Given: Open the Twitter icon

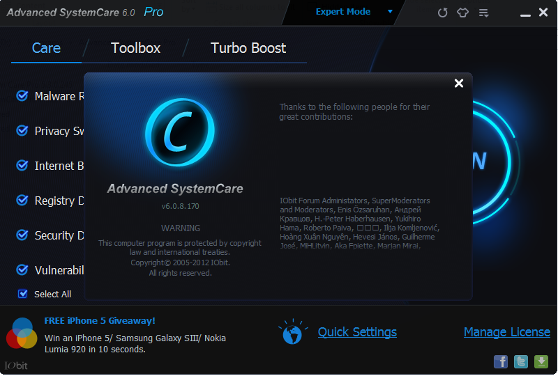Looking at the screenshot, I should tap(521, 362).
